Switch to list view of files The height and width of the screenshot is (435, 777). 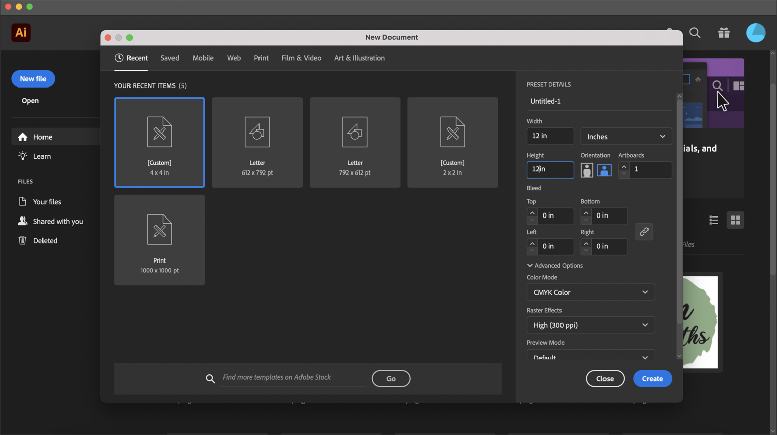pyautogui.click(x=713, y=220)
